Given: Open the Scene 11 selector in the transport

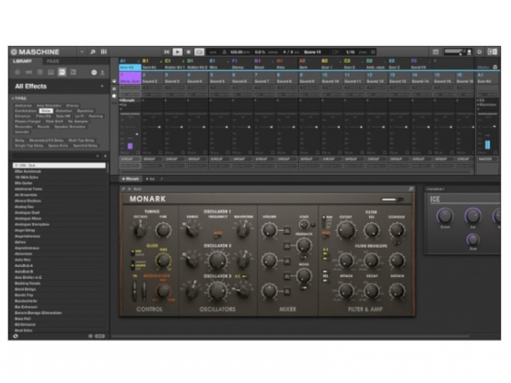Looking at the screenshot, I should (312, 52).
